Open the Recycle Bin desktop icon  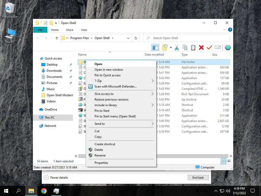click(x=10, y=10)
